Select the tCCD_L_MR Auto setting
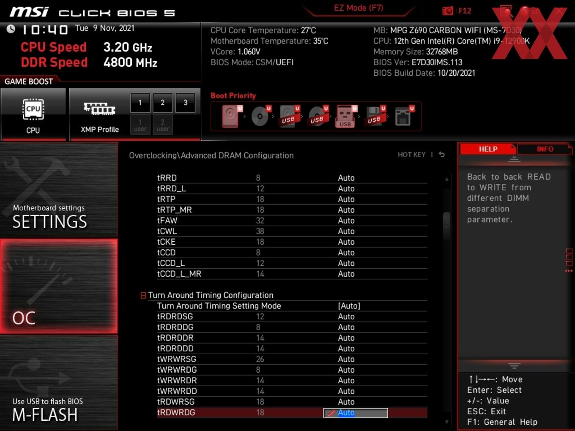This screenshot has width=575, height=431. 346,274
